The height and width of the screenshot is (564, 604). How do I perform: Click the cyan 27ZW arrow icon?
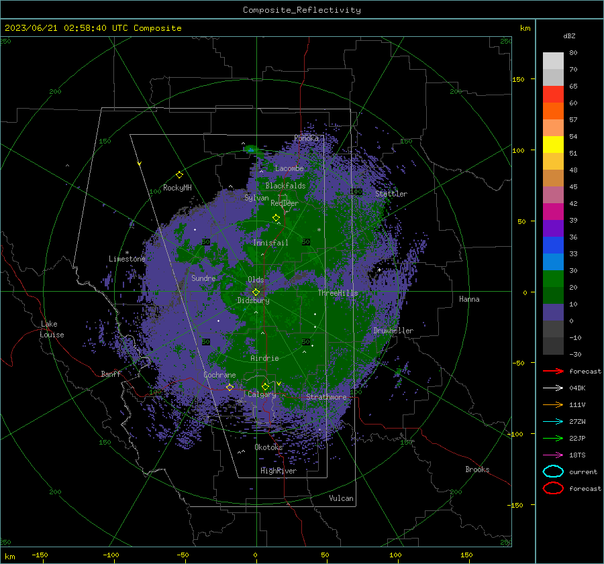(x=553, y=422)
